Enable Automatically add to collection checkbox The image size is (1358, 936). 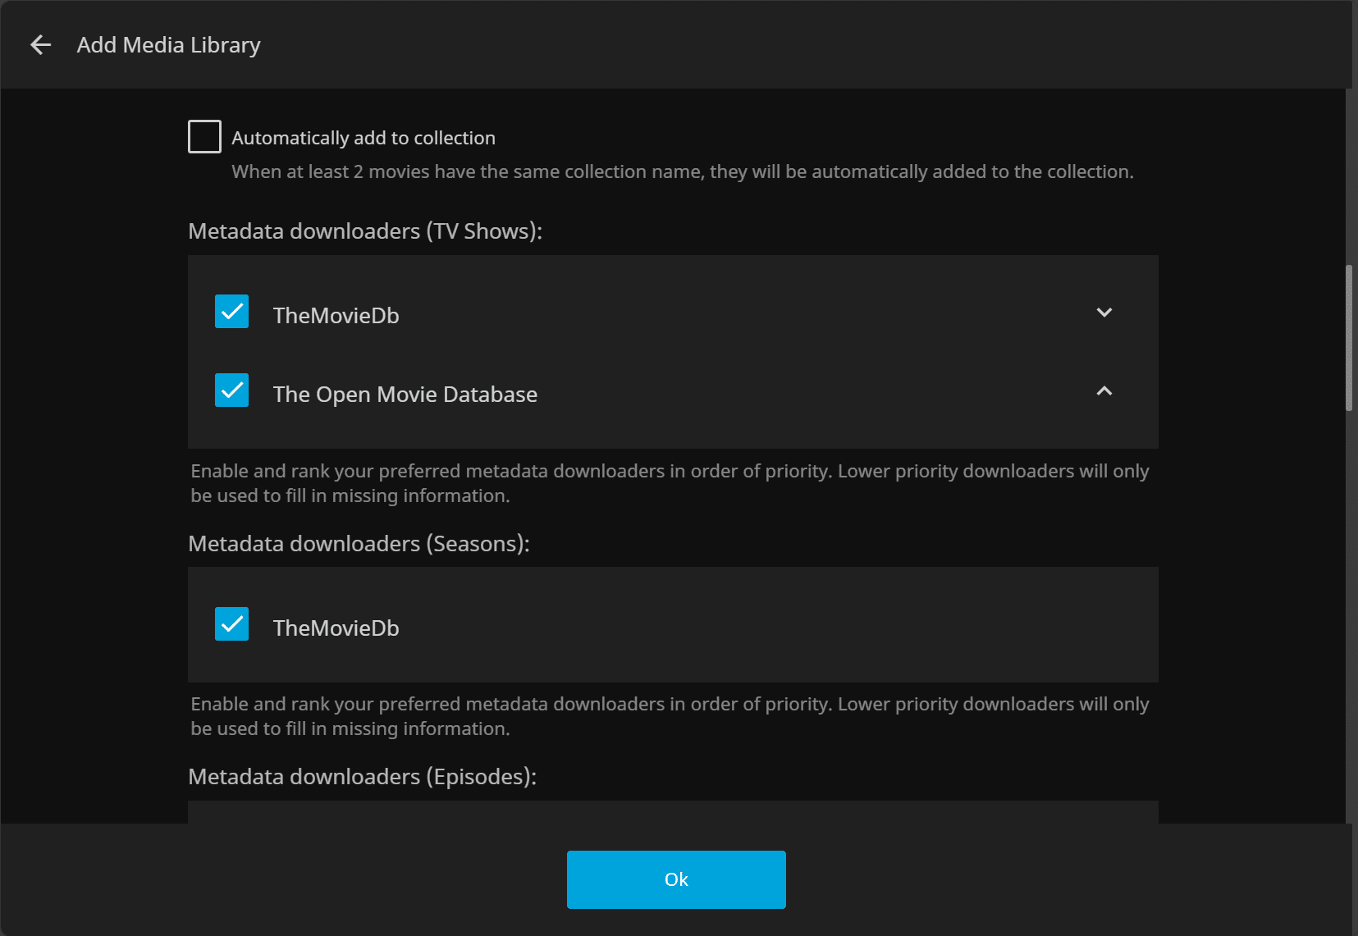pos(204,137)
